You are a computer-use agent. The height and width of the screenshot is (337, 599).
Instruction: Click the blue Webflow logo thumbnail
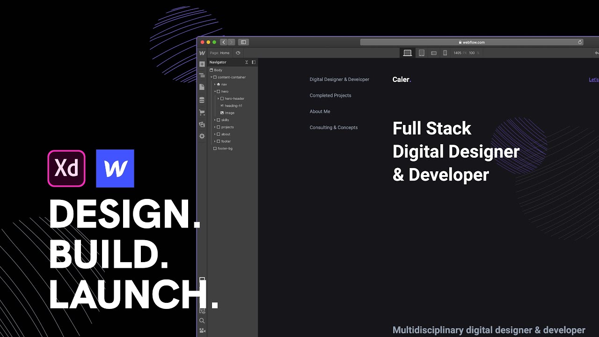115,168
